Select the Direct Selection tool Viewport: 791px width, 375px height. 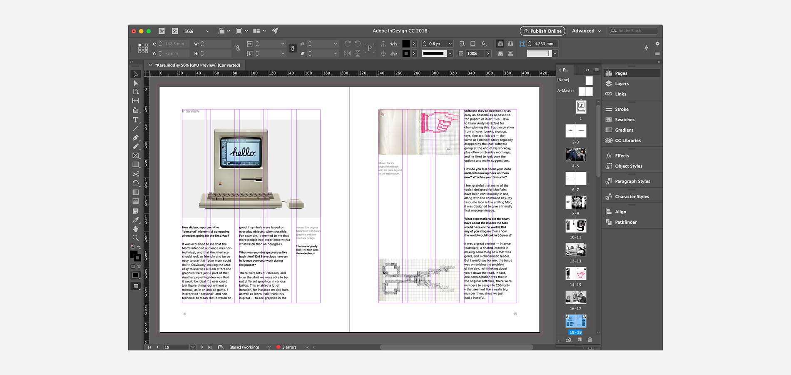(136, 83)
